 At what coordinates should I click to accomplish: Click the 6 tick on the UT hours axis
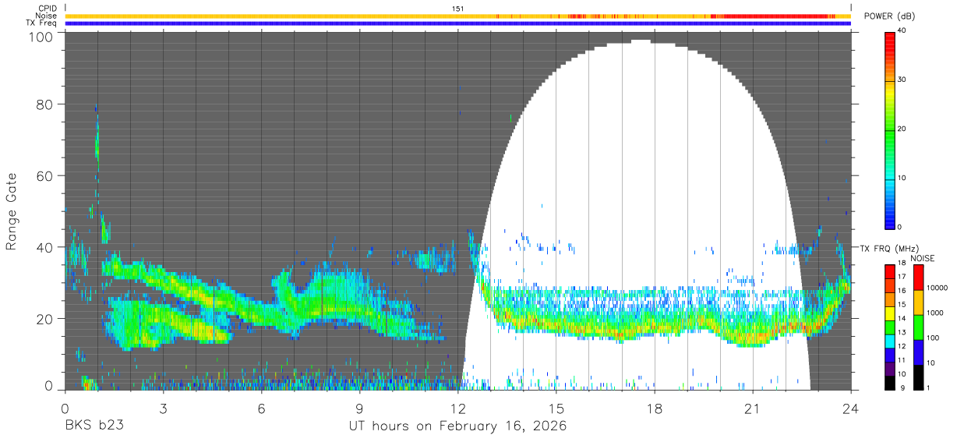261,408
